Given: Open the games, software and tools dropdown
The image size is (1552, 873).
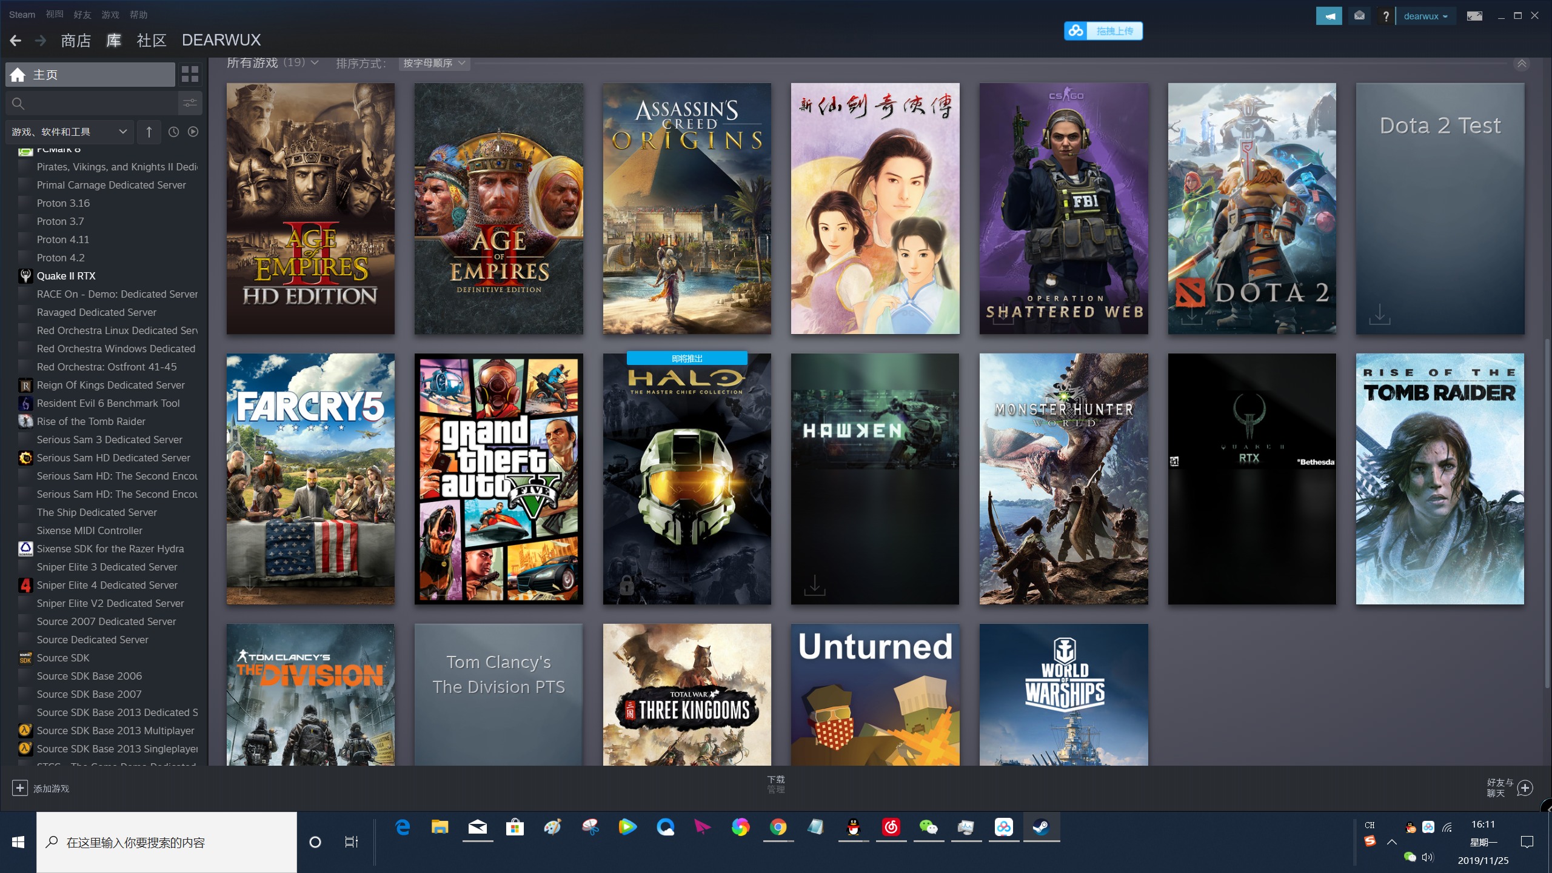Looking at the screenshot, I should 69,132.
